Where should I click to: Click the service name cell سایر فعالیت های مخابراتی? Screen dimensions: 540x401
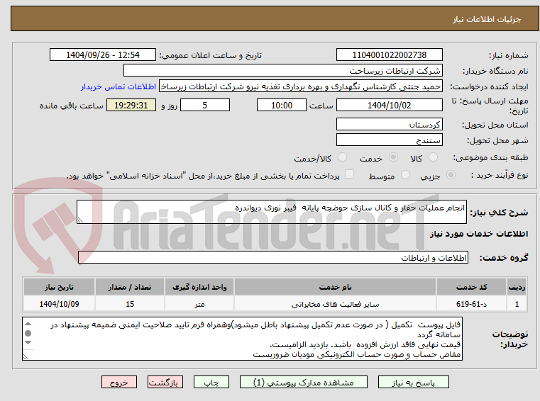click(335, 304)
